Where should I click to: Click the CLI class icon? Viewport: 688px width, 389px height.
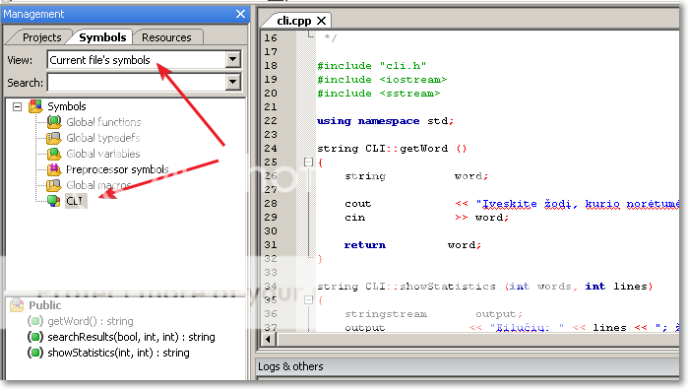54,201
